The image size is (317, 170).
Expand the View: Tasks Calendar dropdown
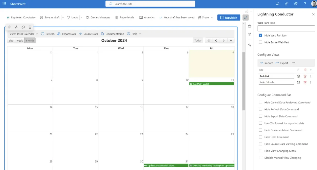(x=24, y=34)
